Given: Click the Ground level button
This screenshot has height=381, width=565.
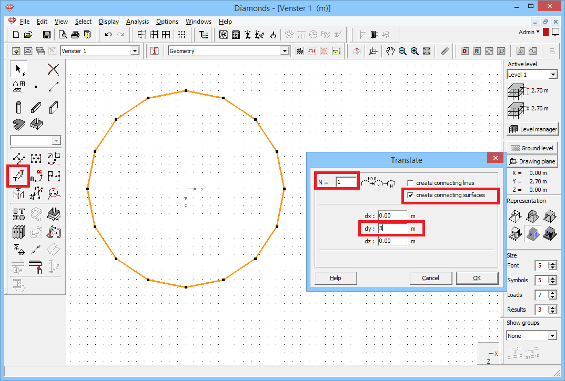Looking at the screenshot, I should click(x=532, y=148).
